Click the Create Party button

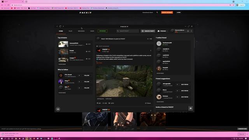pos(148,31)
